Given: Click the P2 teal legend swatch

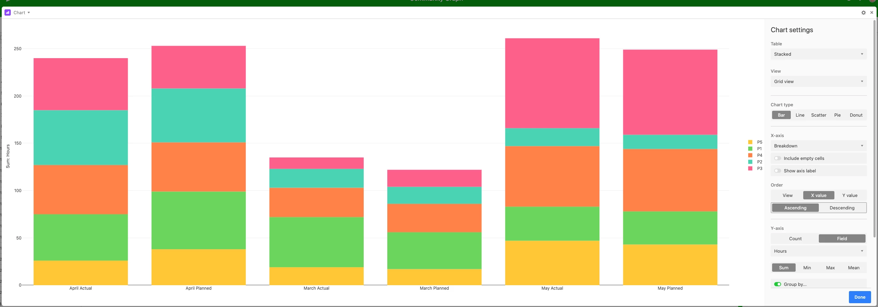Looking at the screenshot, I should point(750,162).
